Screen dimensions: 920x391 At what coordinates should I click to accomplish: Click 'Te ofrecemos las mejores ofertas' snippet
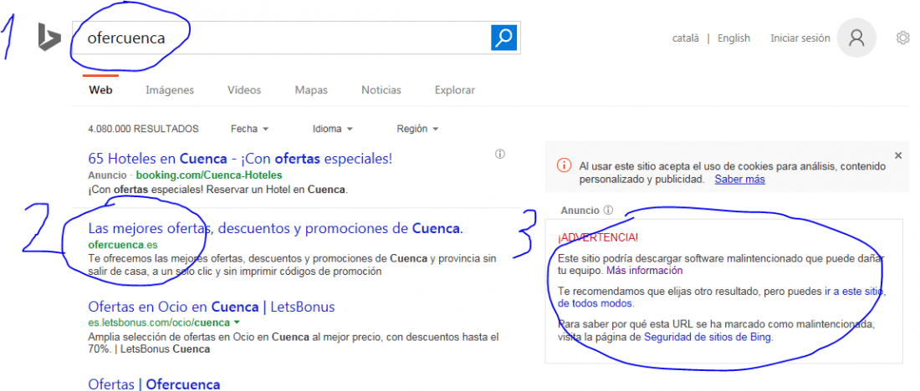[x=292, y=264]
